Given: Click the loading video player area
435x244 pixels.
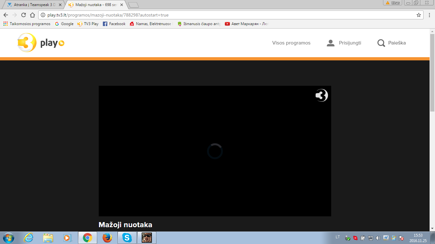Looking at the screenshot, I should 215,151.
